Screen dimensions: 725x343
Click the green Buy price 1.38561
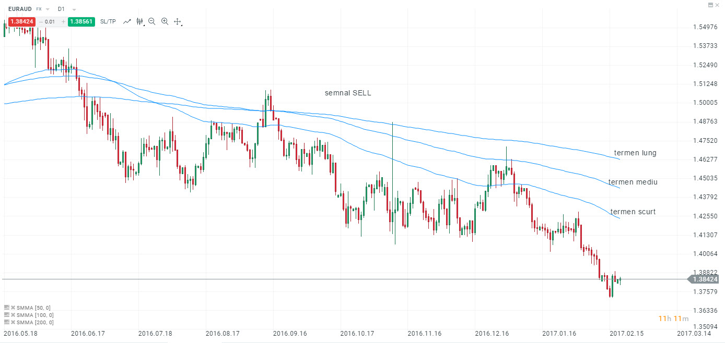tap(80, 21)
